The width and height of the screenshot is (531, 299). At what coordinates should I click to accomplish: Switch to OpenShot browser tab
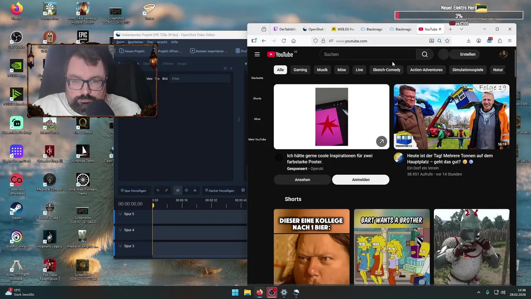314,29
